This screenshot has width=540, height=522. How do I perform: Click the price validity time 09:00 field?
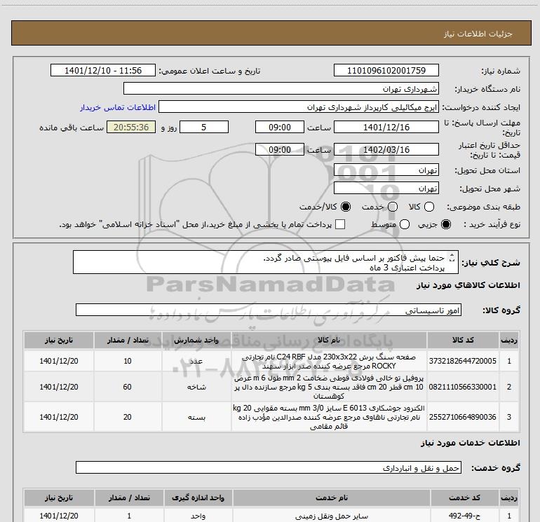tap(280, 150)
